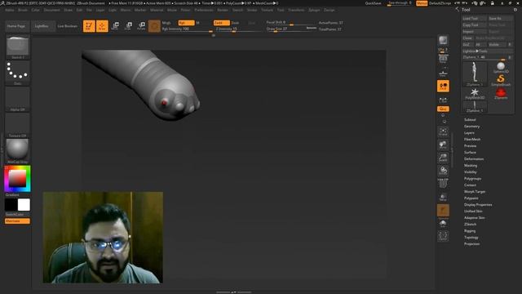Adjust the Rgb Intensity slider
522x294 pixels.
[188, 29]
